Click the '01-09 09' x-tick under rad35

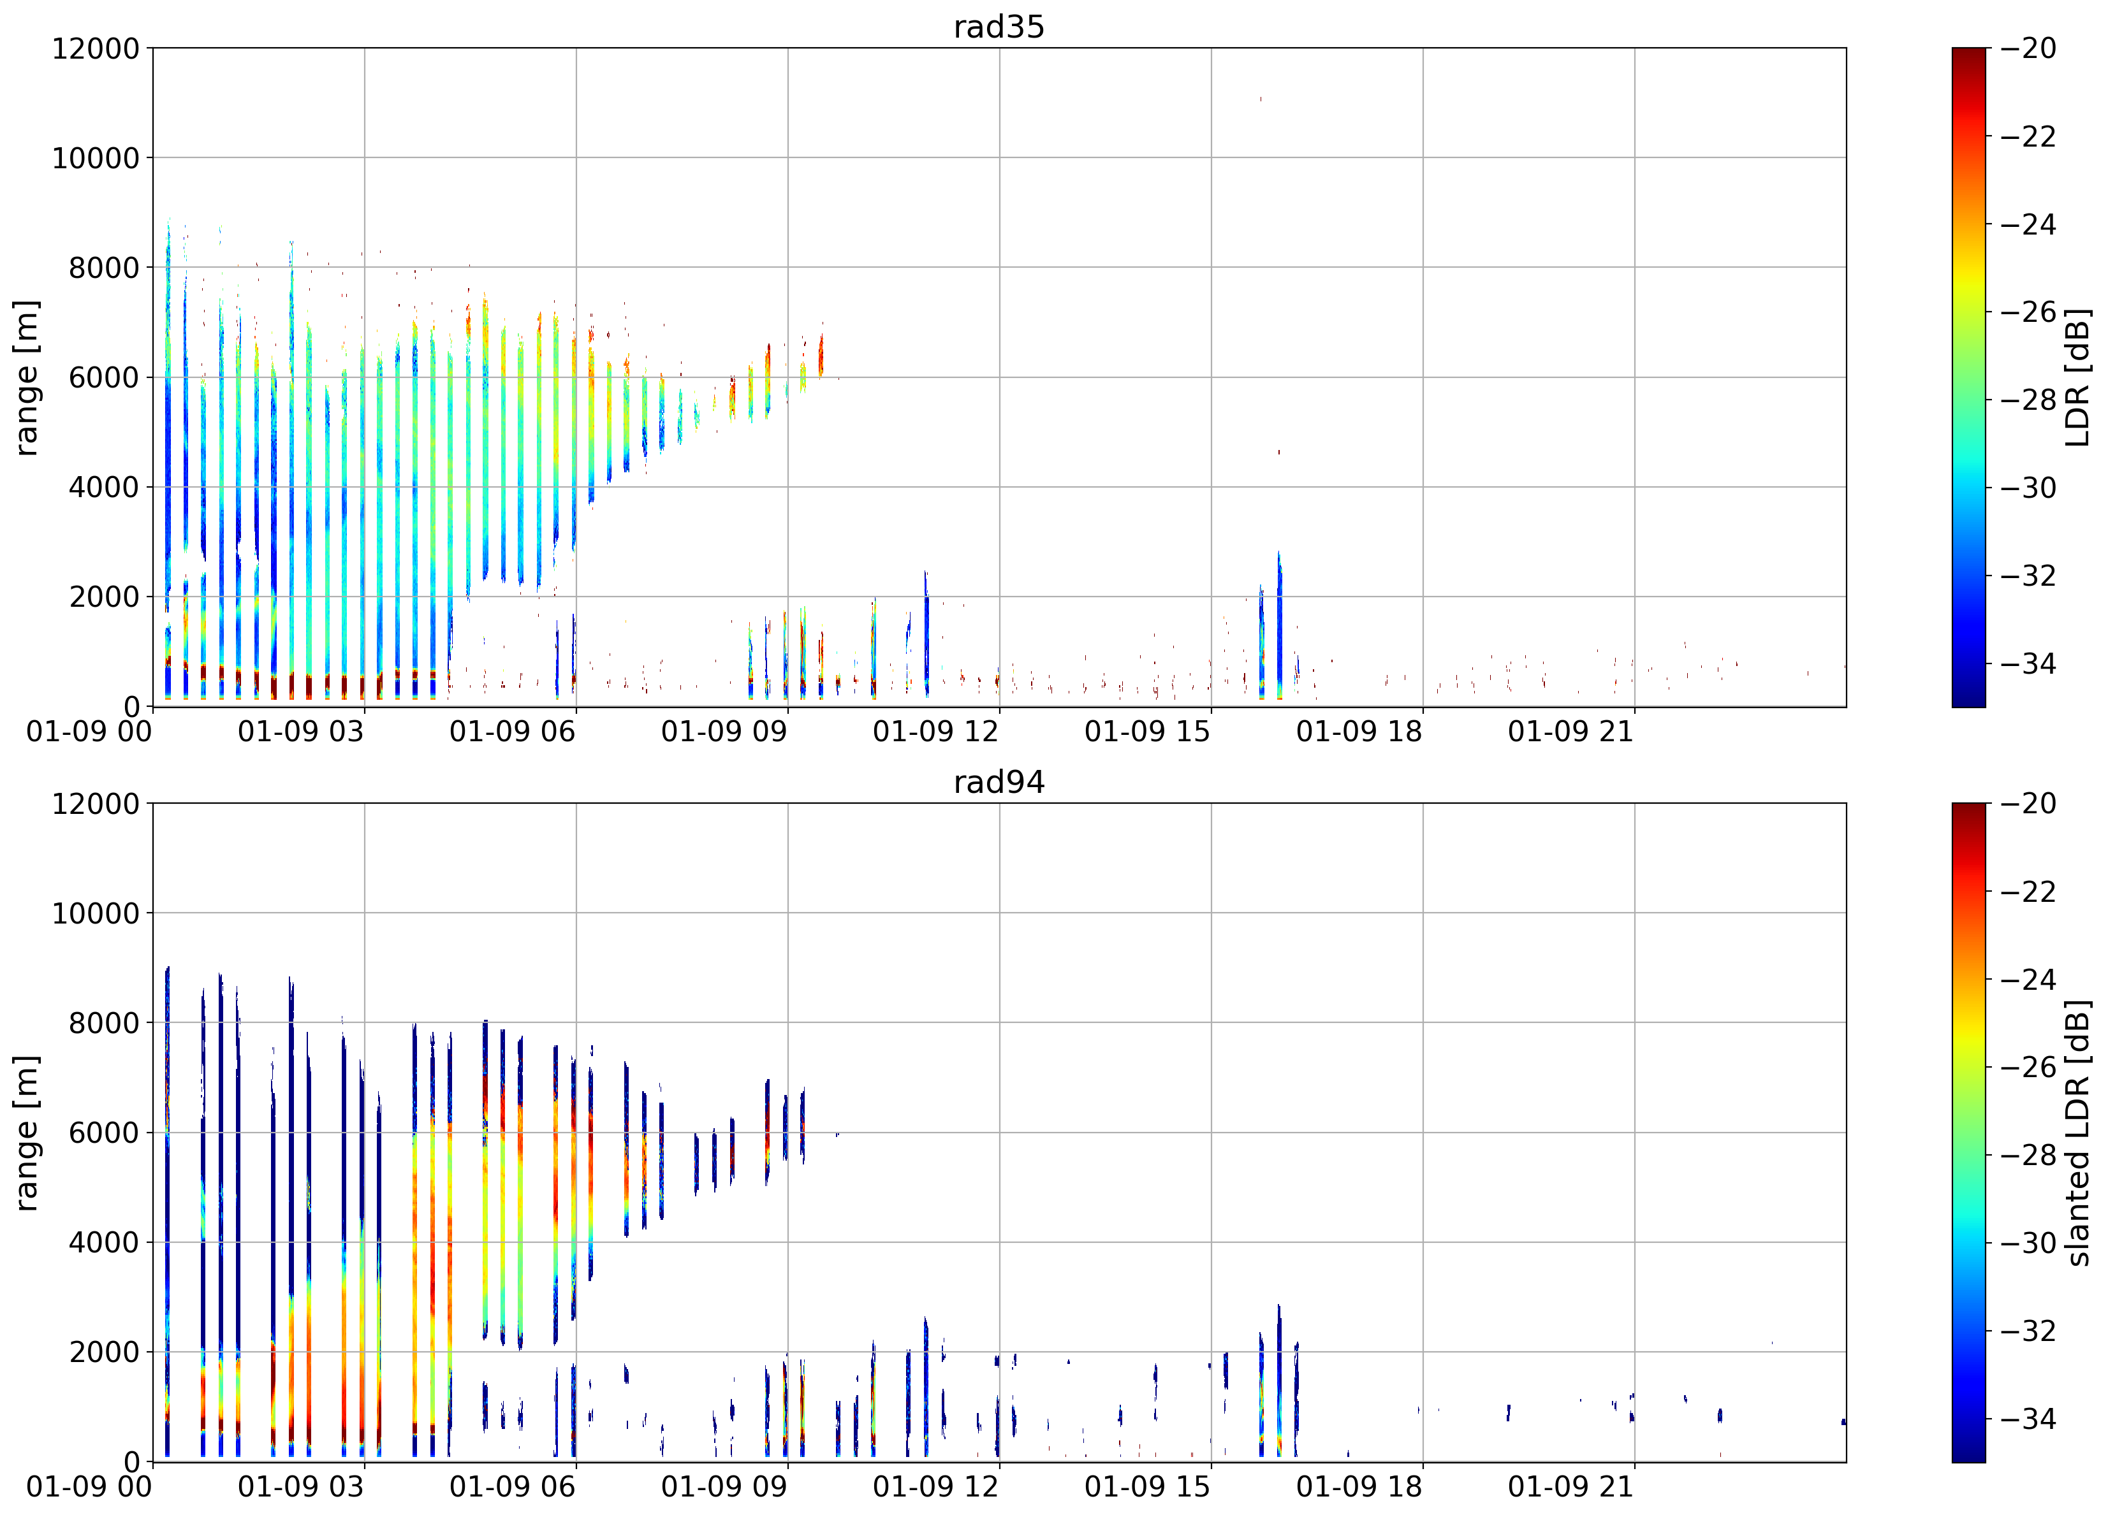725,731
